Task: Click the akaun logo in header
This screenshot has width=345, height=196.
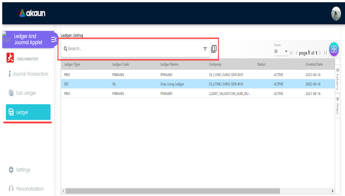Action: pos(32,13)
